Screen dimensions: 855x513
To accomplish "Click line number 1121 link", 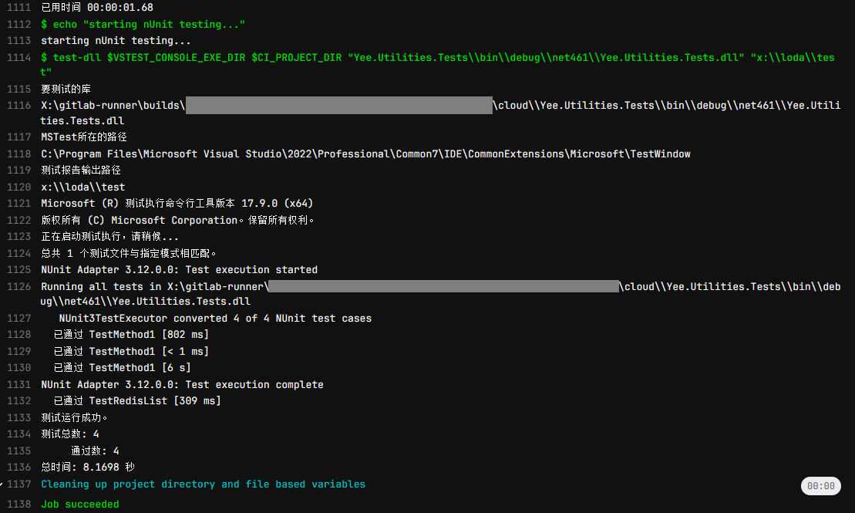I will (19, 204).
